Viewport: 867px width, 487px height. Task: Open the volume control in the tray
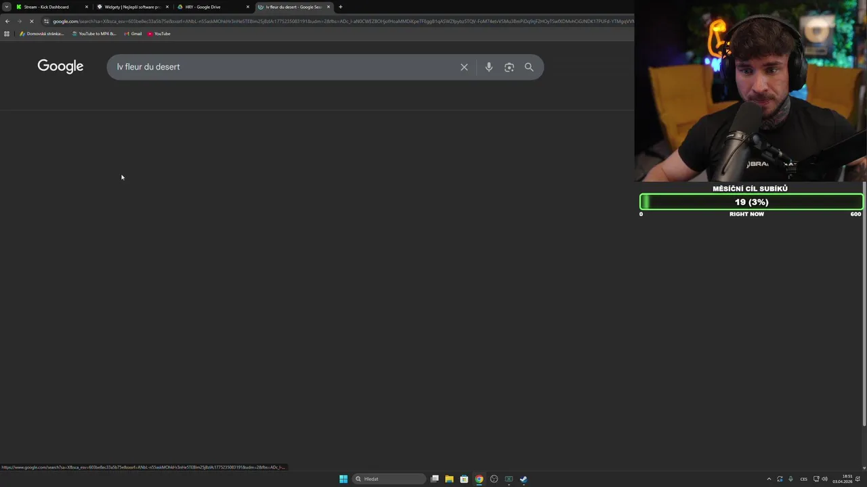pos(824,479)
